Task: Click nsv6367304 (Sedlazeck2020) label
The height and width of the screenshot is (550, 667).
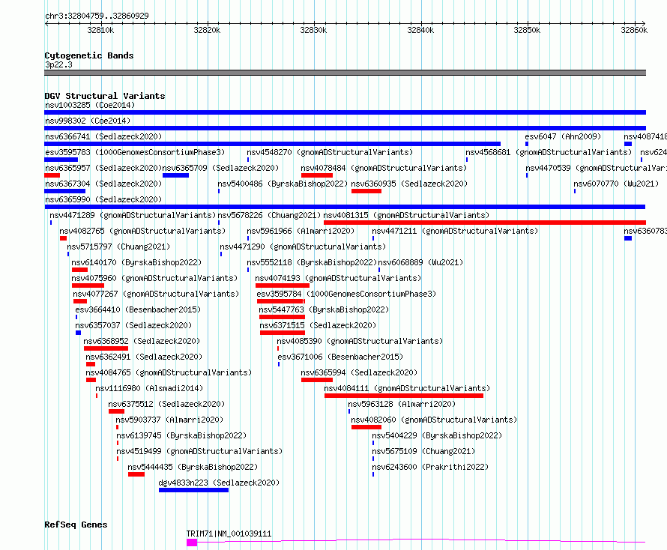Action: click(103, 184)
